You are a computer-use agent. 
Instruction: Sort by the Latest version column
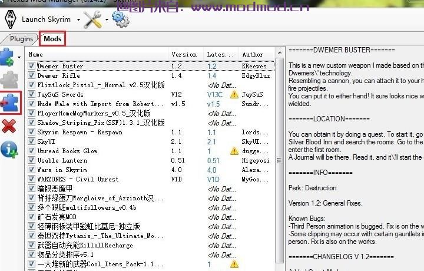tap(221, 54)
